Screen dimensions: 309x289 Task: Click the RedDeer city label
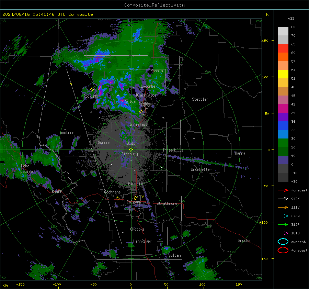146,104
